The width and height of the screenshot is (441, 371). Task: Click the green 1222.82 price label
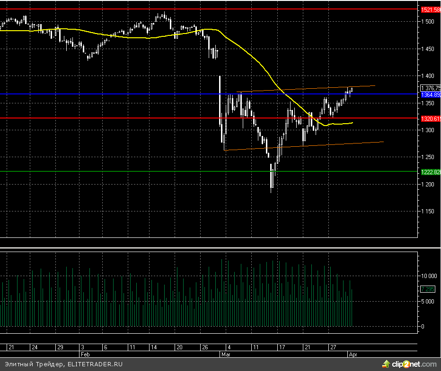[430, 172]
